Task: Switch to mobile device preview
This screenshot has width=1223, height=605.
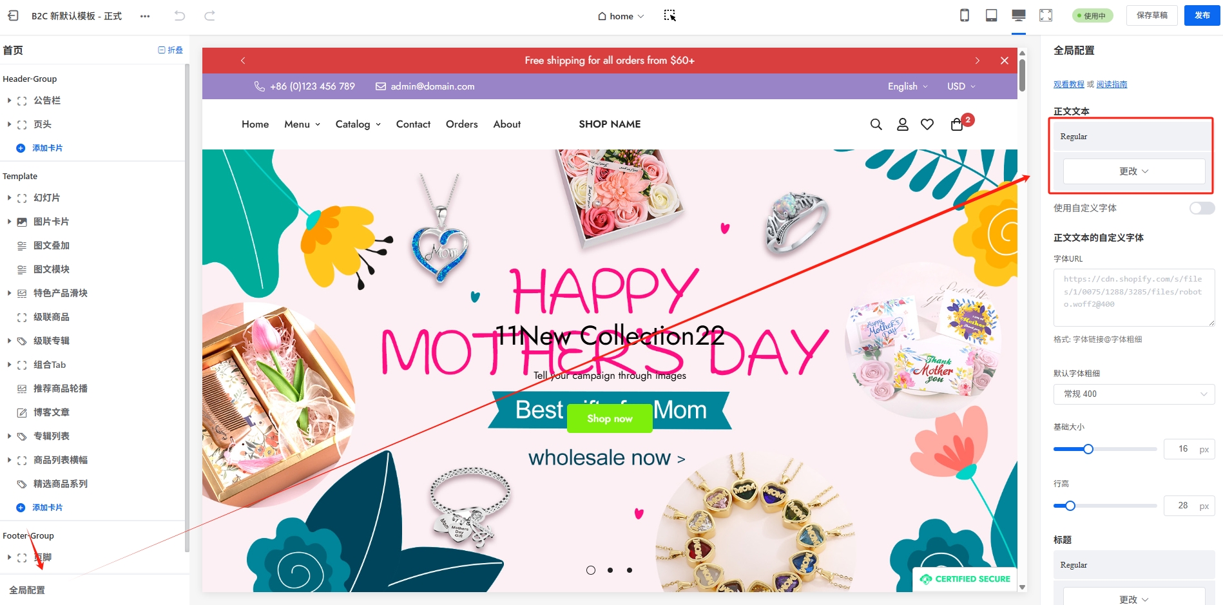Action: 965,15
